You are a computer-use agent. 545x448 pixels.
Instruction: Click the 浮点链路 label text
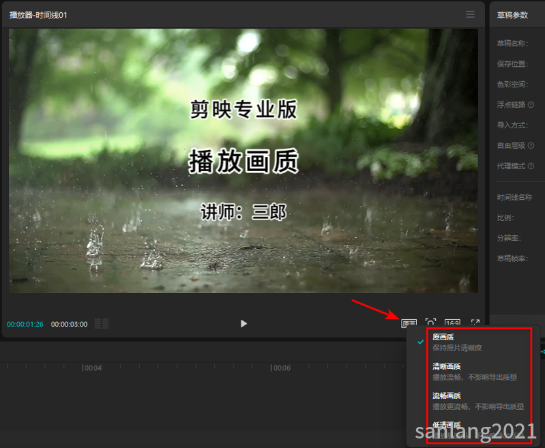pyautogui.click(x=511, y=104)
